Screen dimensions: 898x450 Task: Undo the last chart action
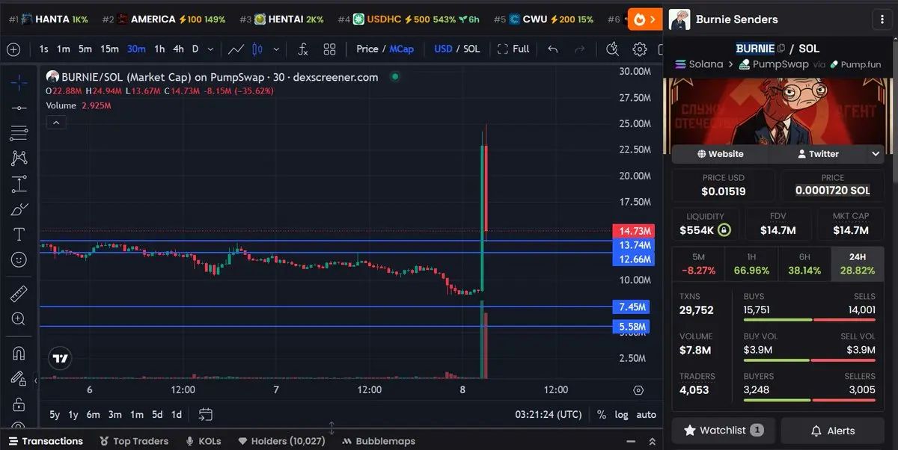[x=552, y=49]
